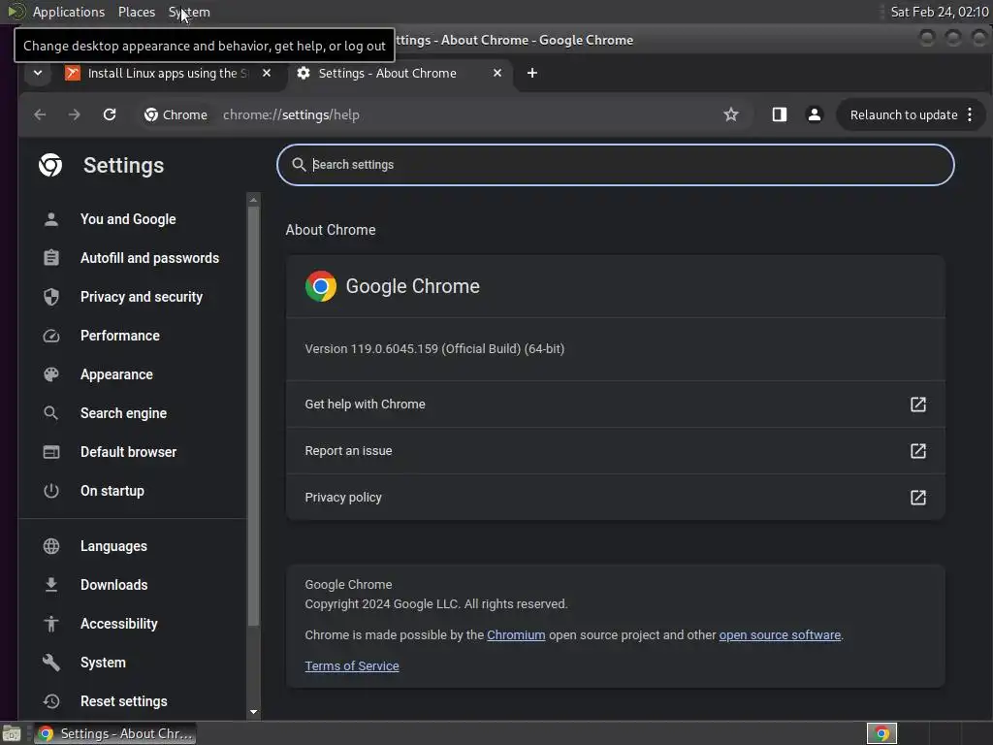Click the chrome://settings/help address bar

291,114
